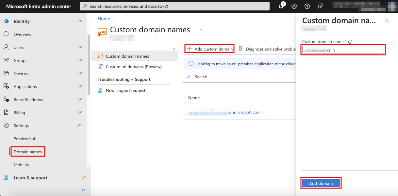Open the notifications bell icon
The height and width of the screenshot is (196, 398).
pyautogui.click(x=281, y=6)
